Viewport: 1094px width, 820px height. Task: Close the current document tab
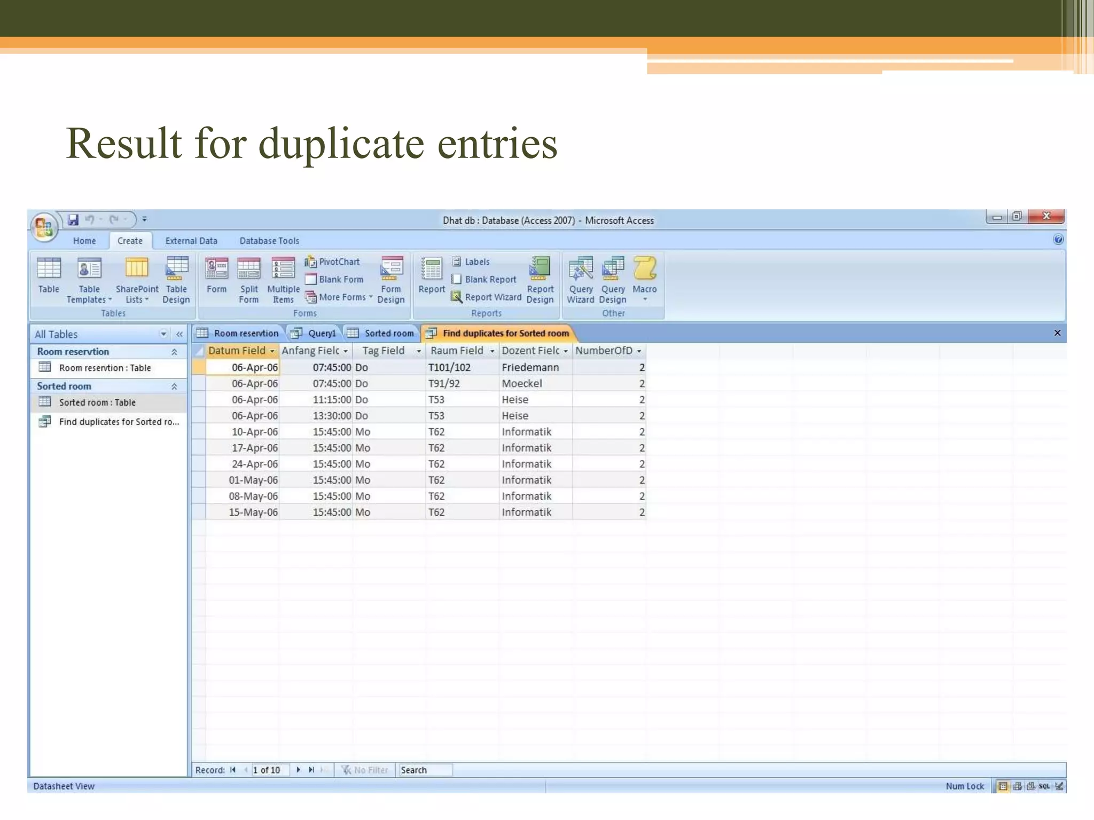[x=1057, y=333]
